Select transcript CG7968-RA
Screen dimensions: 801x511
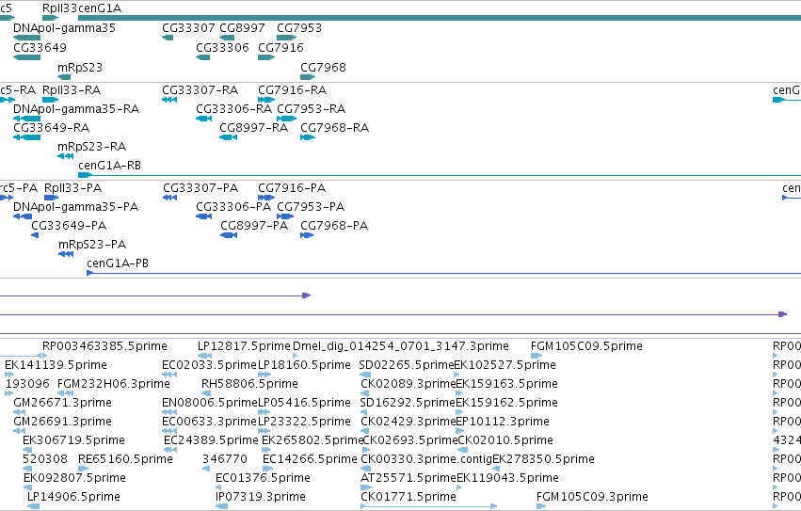(x=308, y=137)
